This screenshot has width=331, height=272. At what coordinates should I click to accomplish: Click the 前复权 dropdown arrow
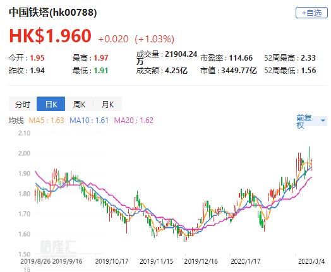[x=323, y=121]
